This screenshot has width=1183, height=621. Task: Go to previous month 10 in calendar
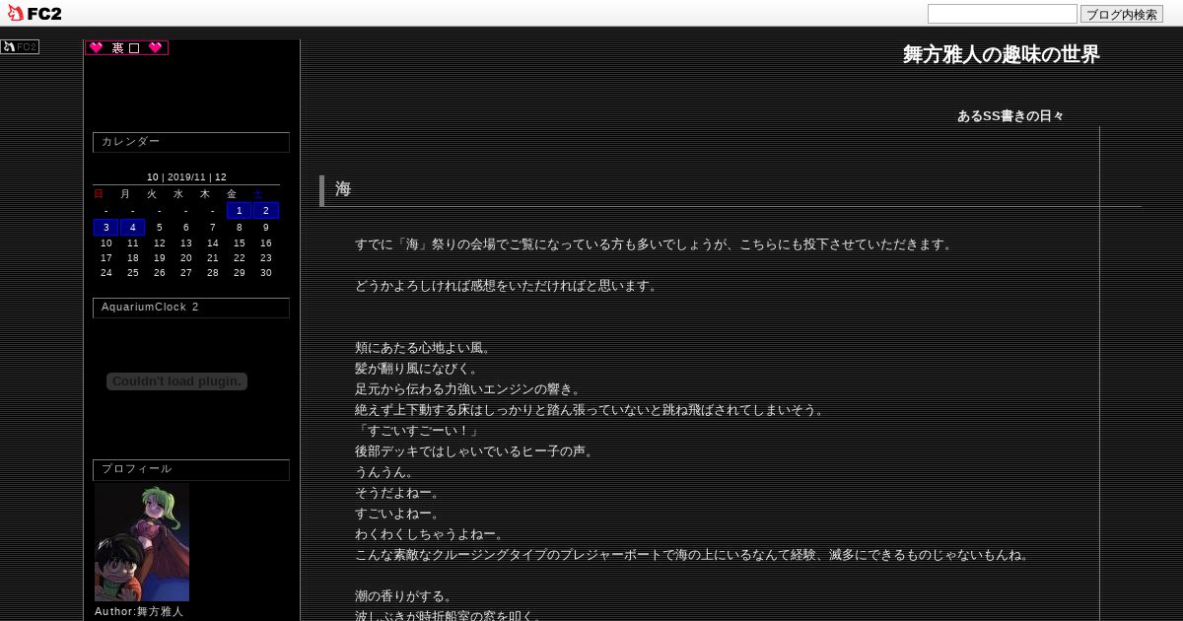click(153, 177)
